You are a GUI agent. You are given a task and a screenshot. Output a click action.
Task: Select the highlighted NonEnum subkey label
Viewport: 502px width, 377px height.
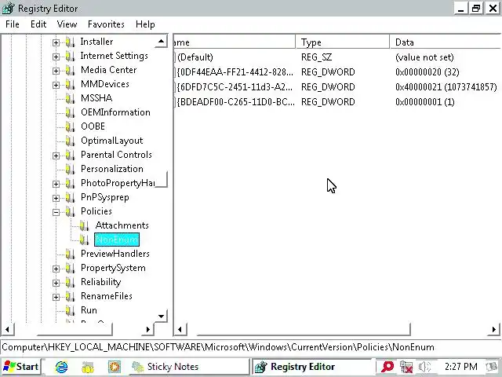(117, 240)
